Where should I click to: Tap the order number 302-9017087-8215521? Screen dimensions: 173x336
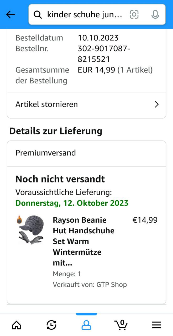pos(104,54)
